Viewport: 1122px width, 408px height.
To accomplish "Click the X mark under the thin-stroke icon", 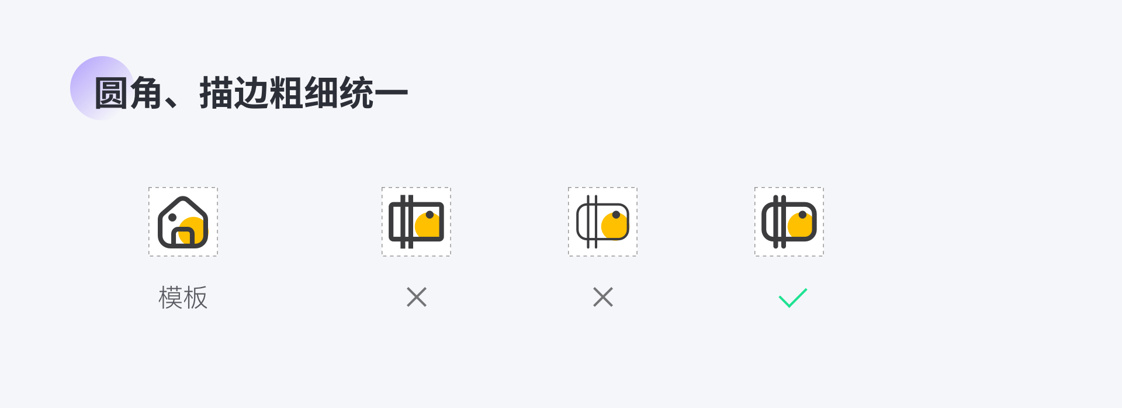I will (603, 297).
